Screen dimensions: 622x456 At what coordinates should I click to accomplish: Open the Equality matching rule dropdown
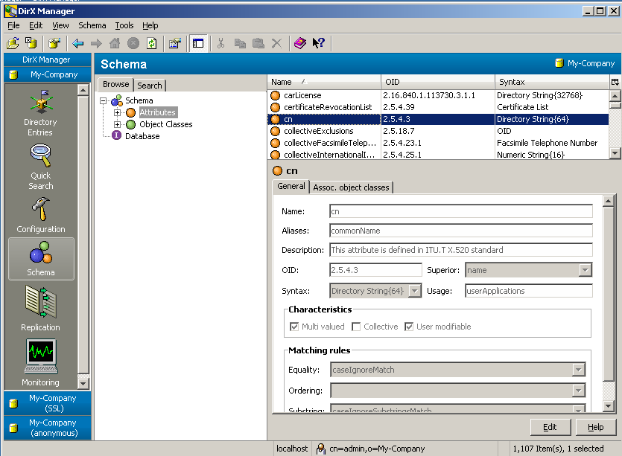coord(578,370)
